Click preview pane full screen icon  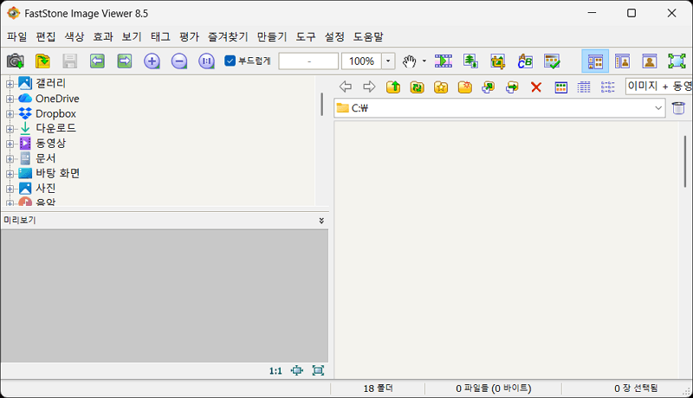318,370
